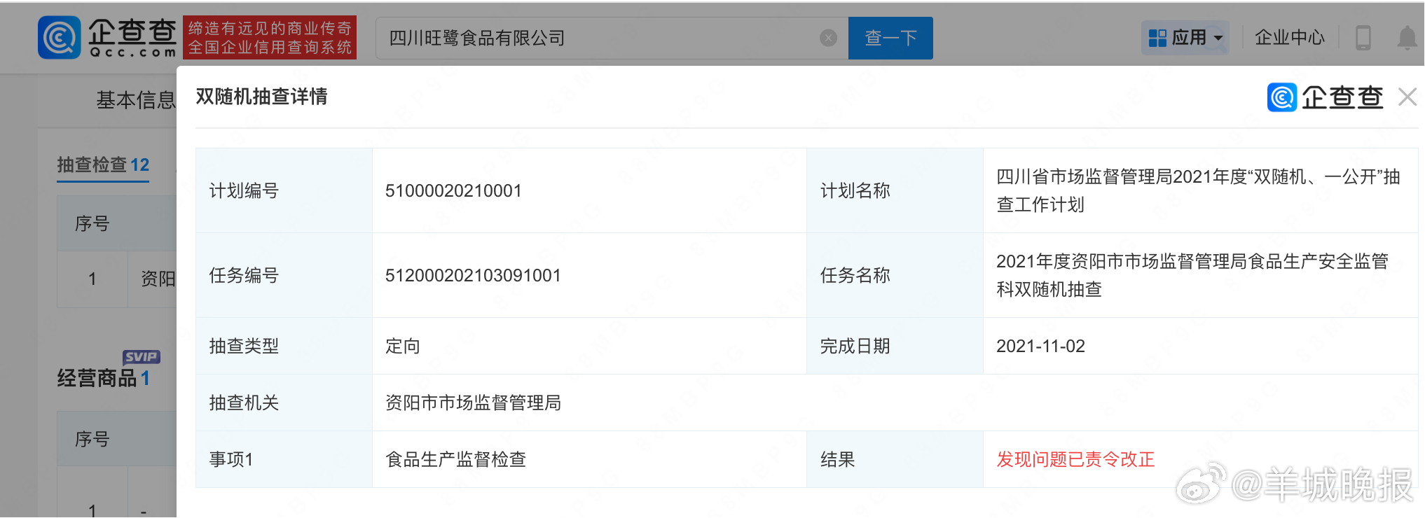This screenshot has width=1425, height=518.
Task: Click the 定向 inspection type value
Action: [403, 346]
